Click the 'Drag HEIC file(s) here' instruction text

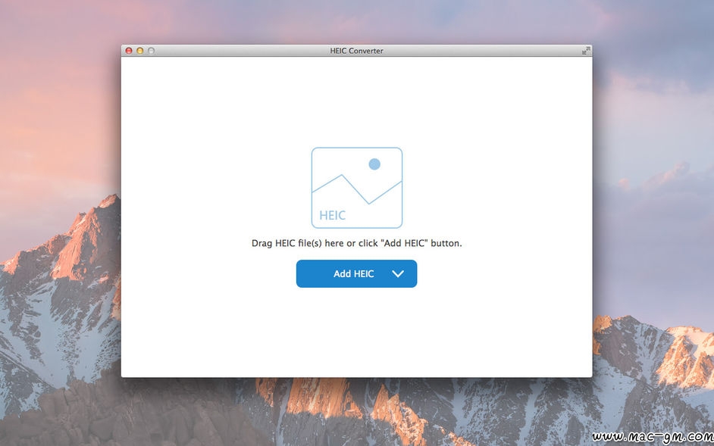click(x=356, y=243)
